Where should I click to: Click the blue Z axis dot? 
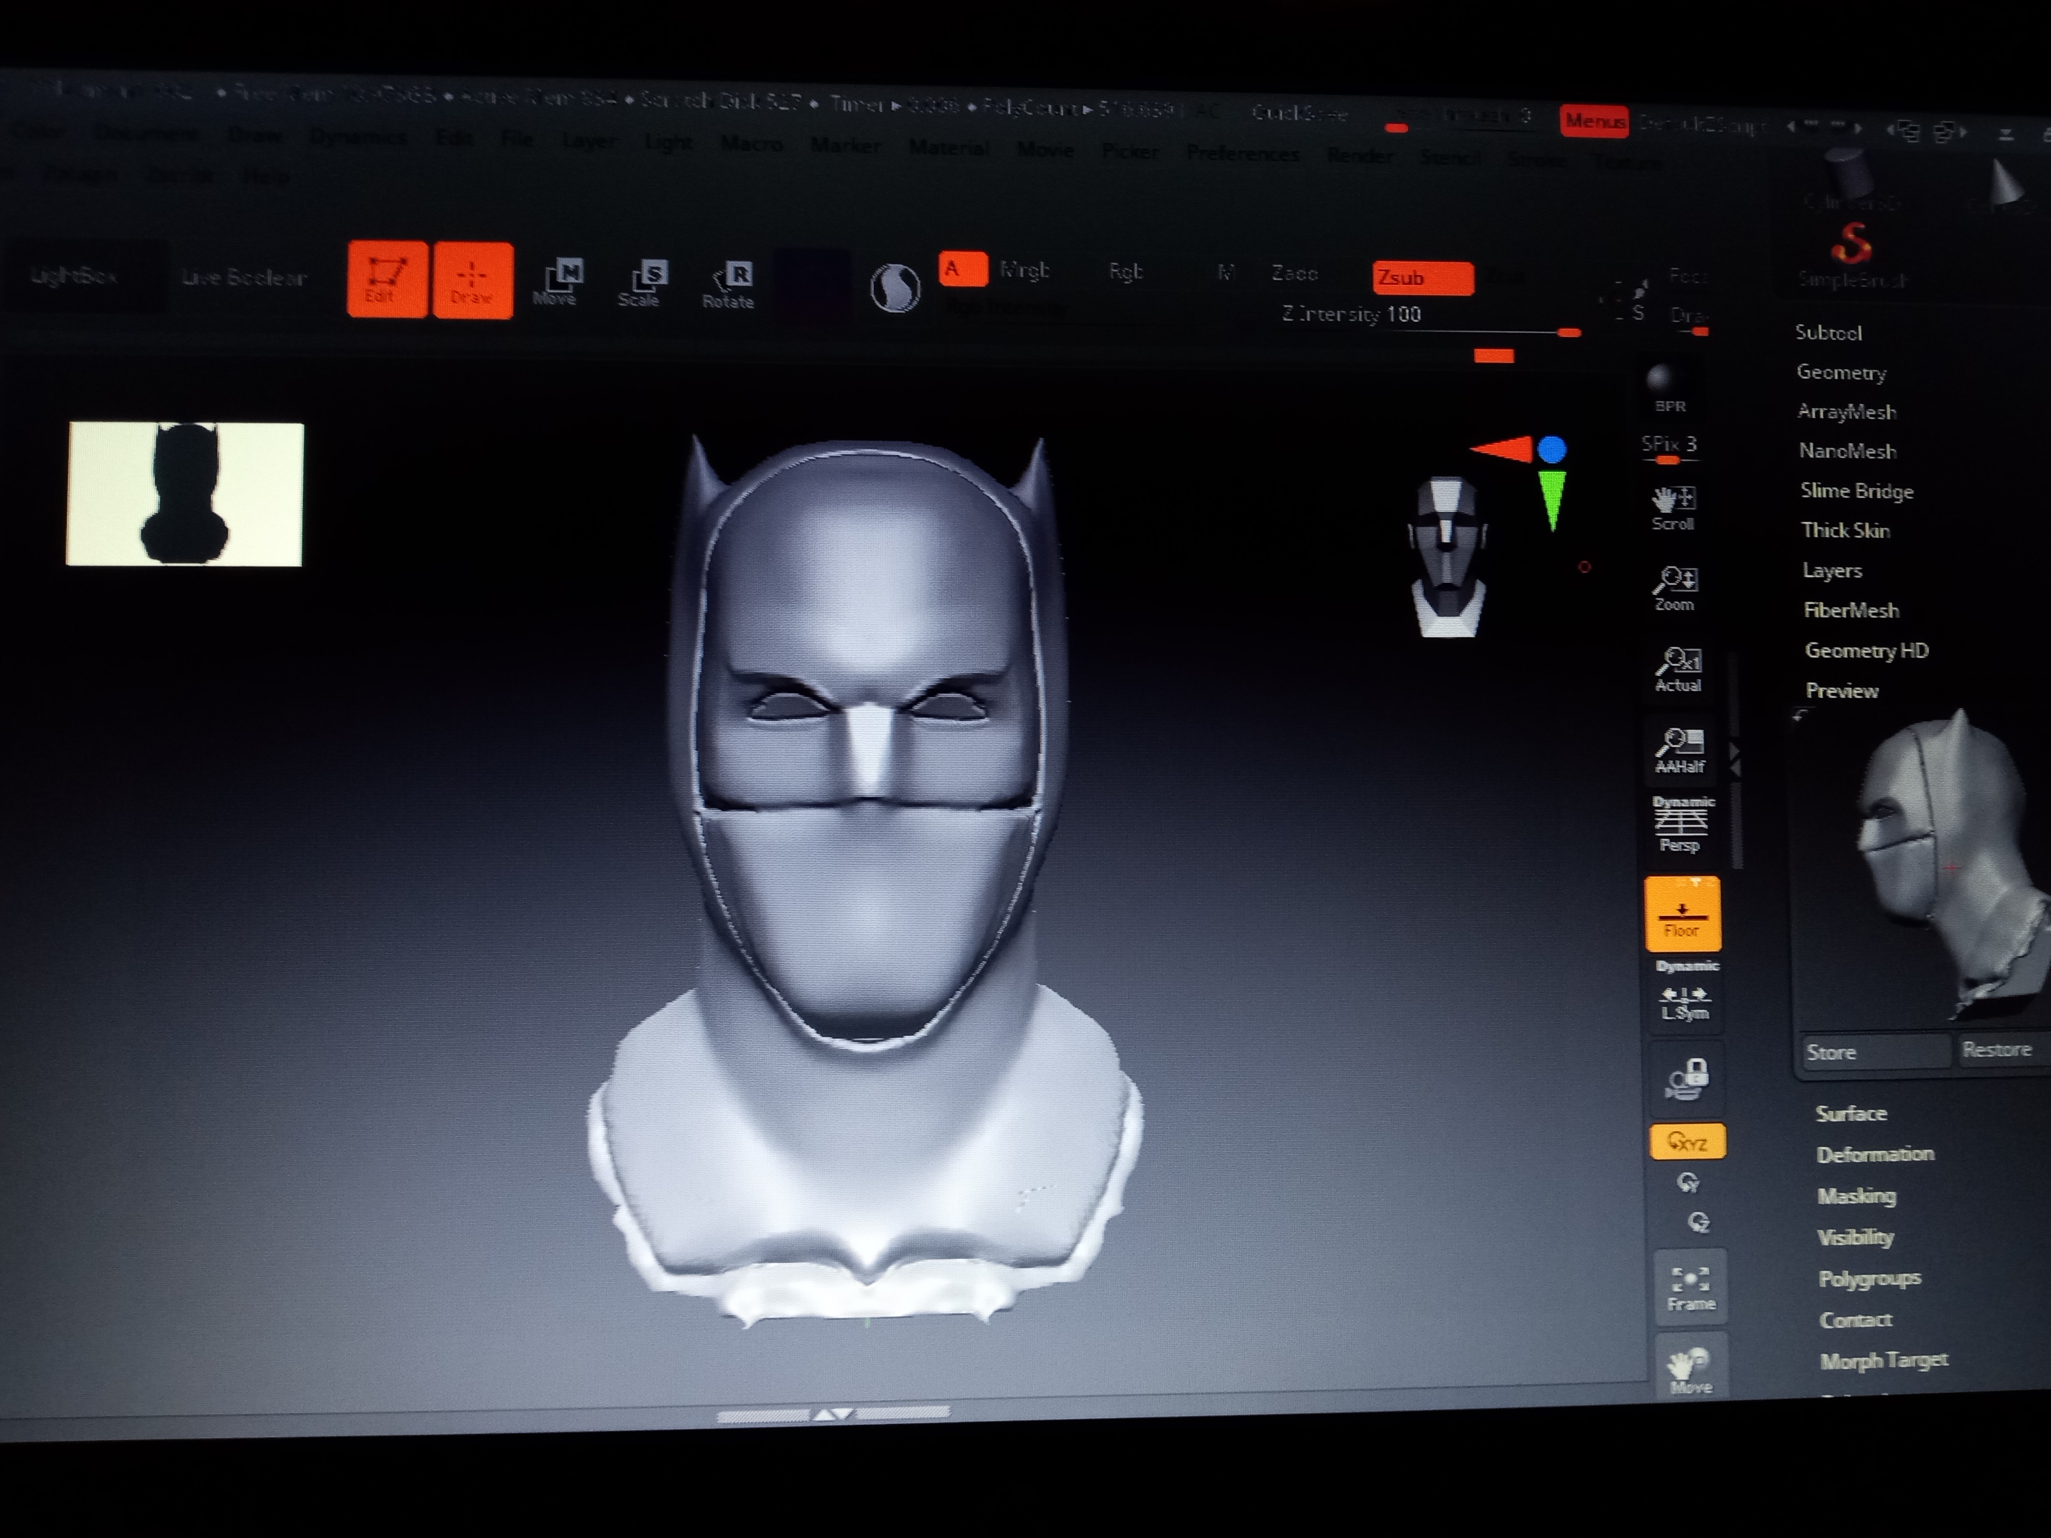[1552, 450]
